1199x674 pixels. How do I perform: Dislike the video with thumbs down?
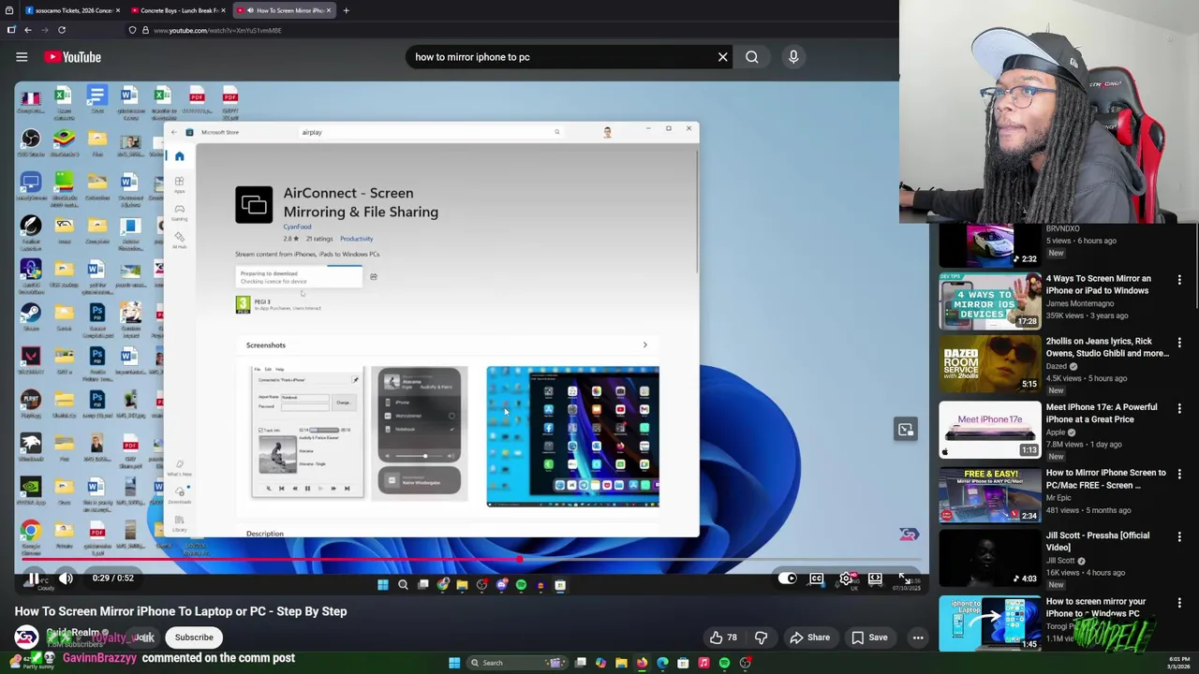(761, 637)
